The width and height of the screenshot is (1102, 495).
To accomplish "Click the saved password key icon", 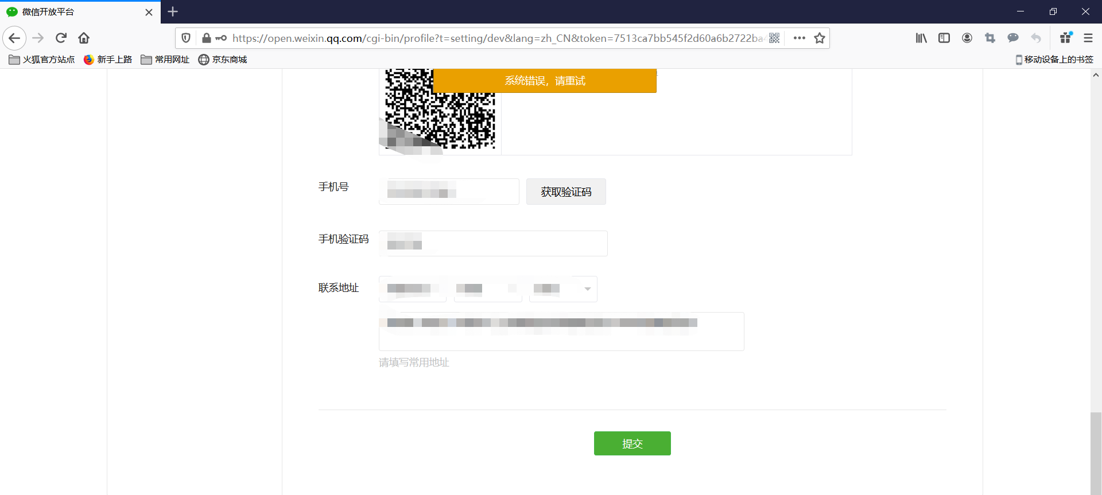I will [x=221, y=38].
